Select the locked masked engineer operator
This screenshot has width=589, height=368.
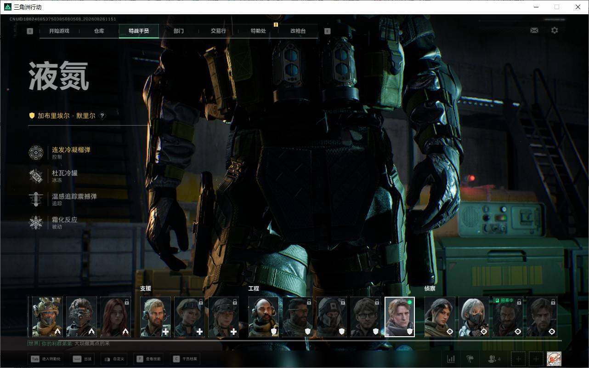(x=332, y=317)
